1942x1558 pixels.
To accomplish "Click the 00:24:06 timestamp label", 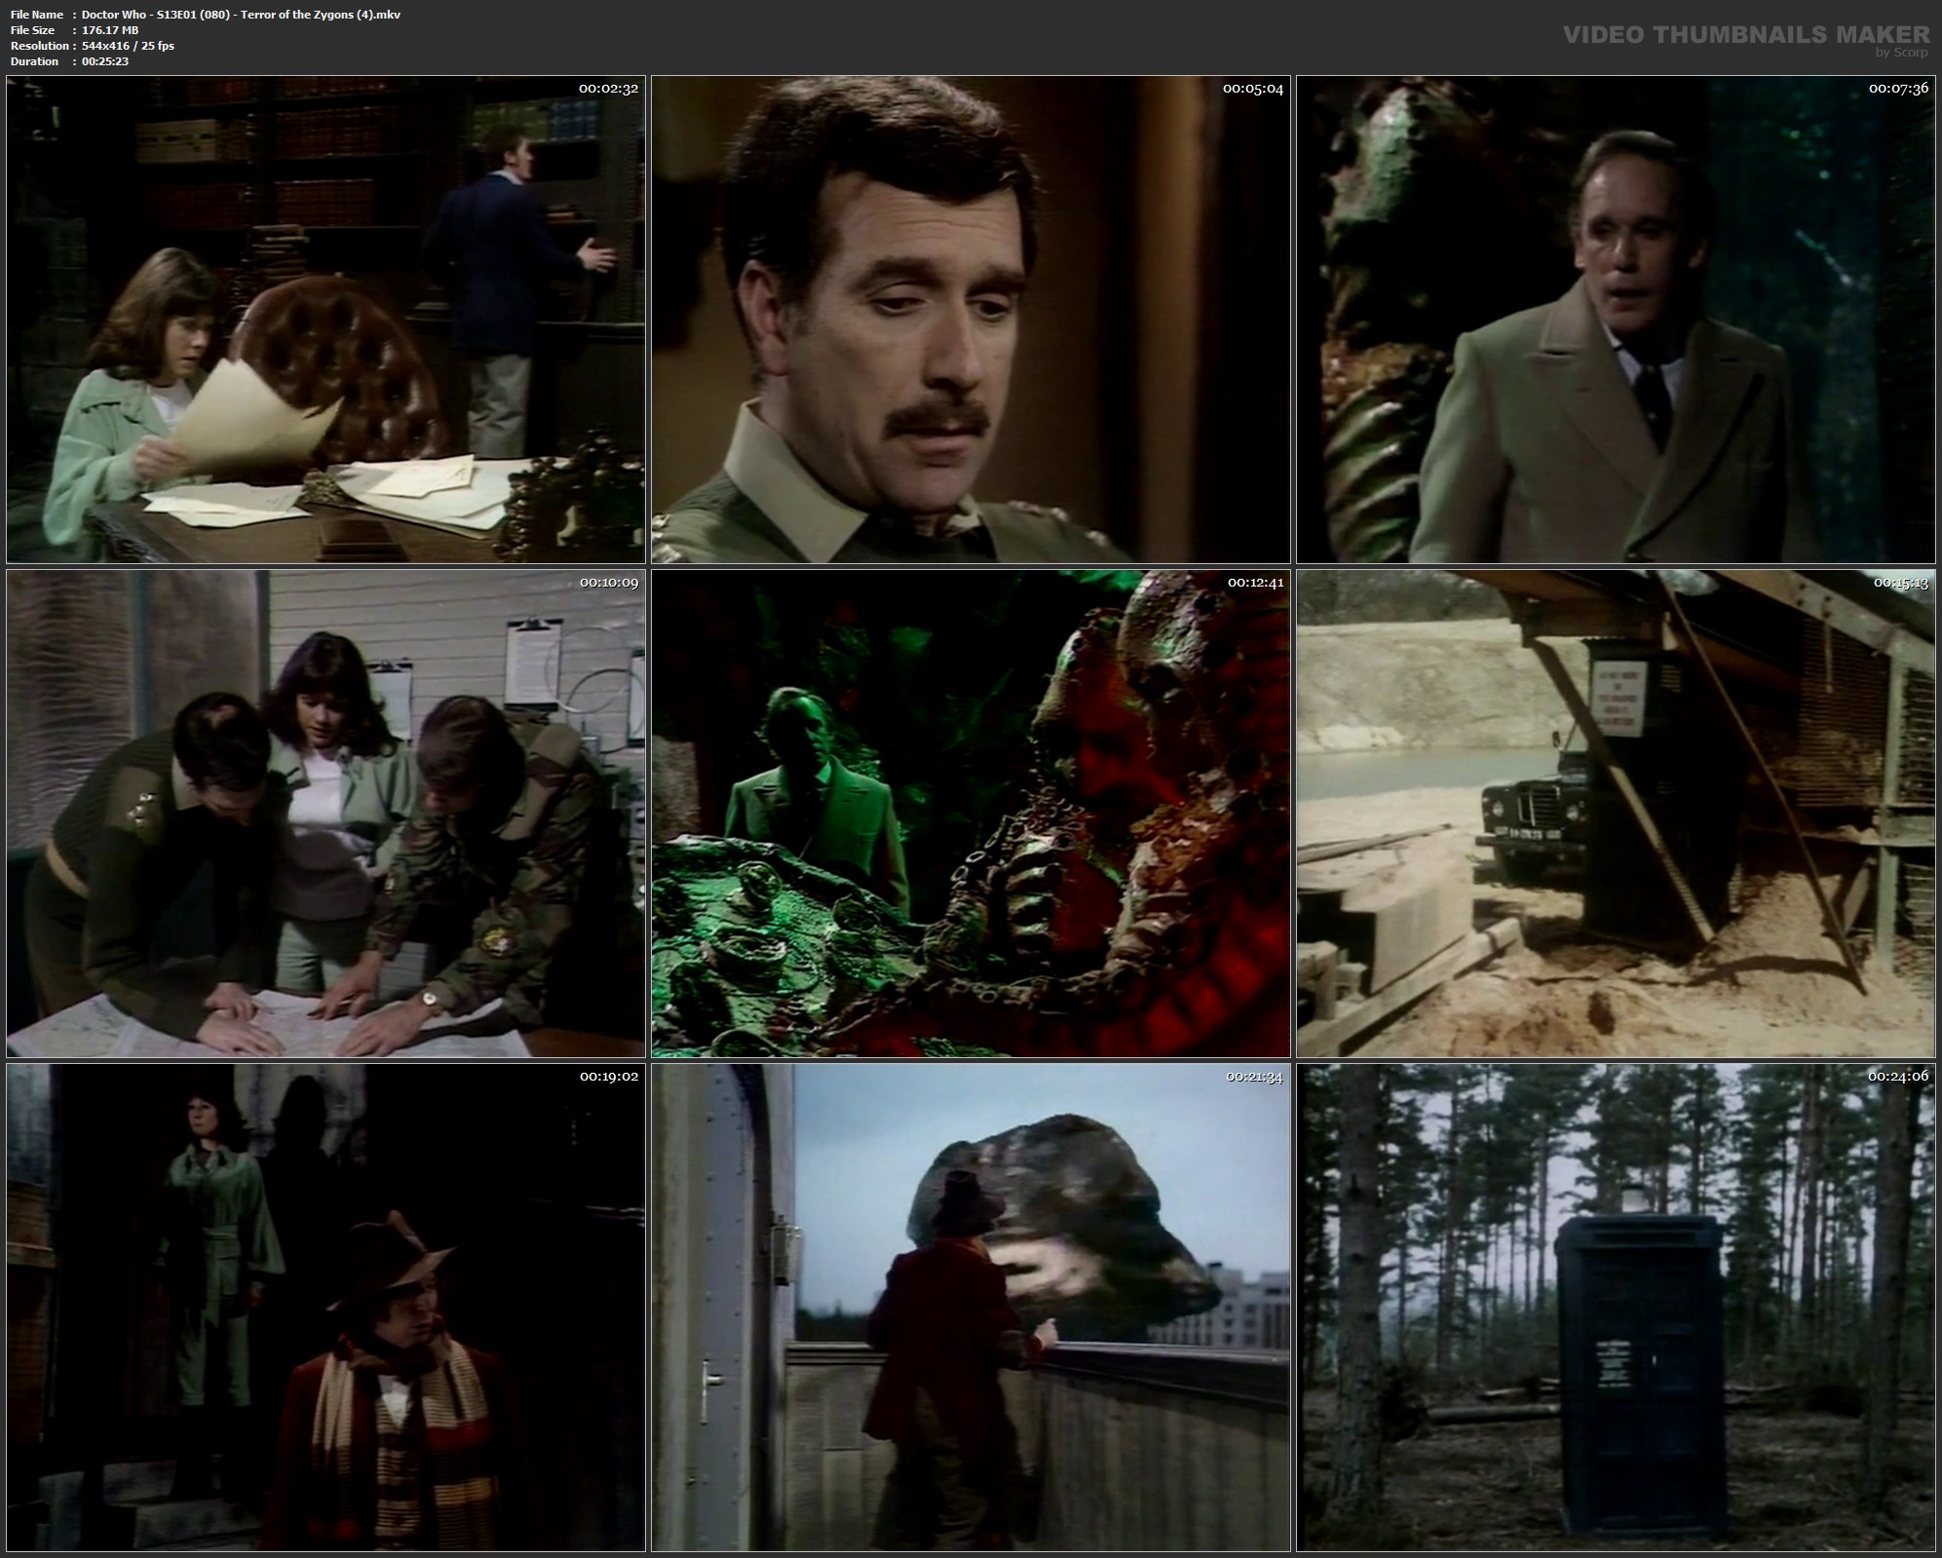I will click(1898, 1077).
